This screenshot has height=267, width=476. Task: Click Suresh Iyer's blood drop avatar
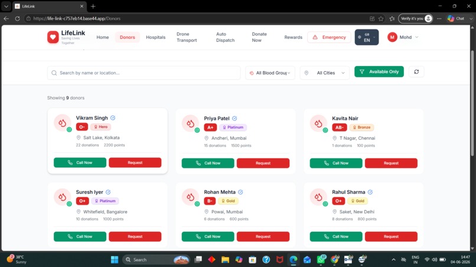tap(62, 197)
